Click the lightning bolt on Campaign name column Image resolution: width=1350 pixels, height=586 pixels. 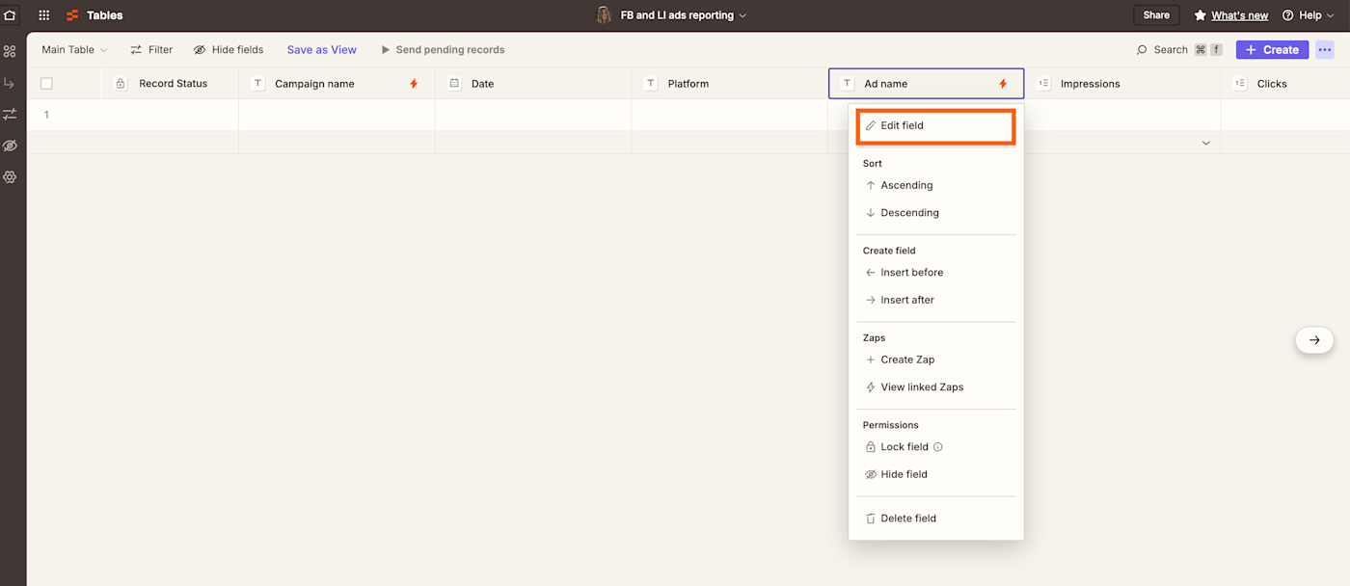point(414,84)
